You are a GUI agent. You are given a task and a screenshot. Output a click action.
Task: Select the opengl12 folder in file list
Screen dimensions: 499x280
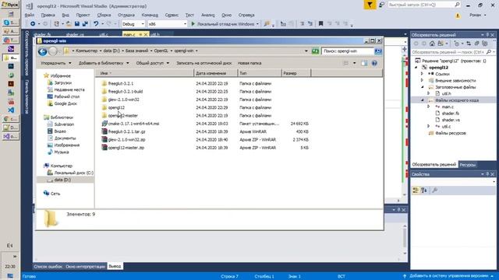(116, 107)
